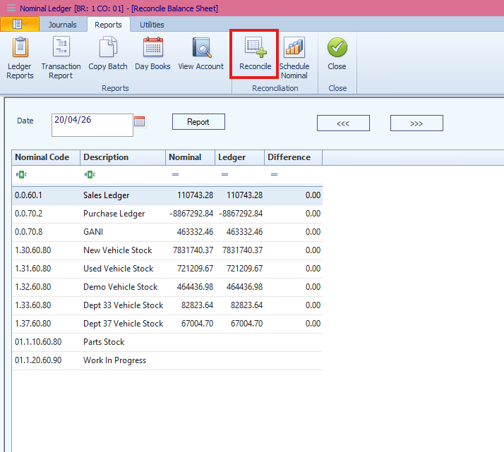Switch to the Utilities tab
The width and height of the screenshot is (504, 452).
click(x=152, y=25)
